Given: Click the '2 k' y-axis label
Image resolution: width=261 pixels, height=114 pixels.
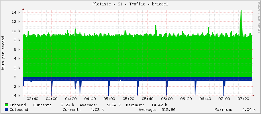Looking at the screenshot, I should [x=17, y=68].
